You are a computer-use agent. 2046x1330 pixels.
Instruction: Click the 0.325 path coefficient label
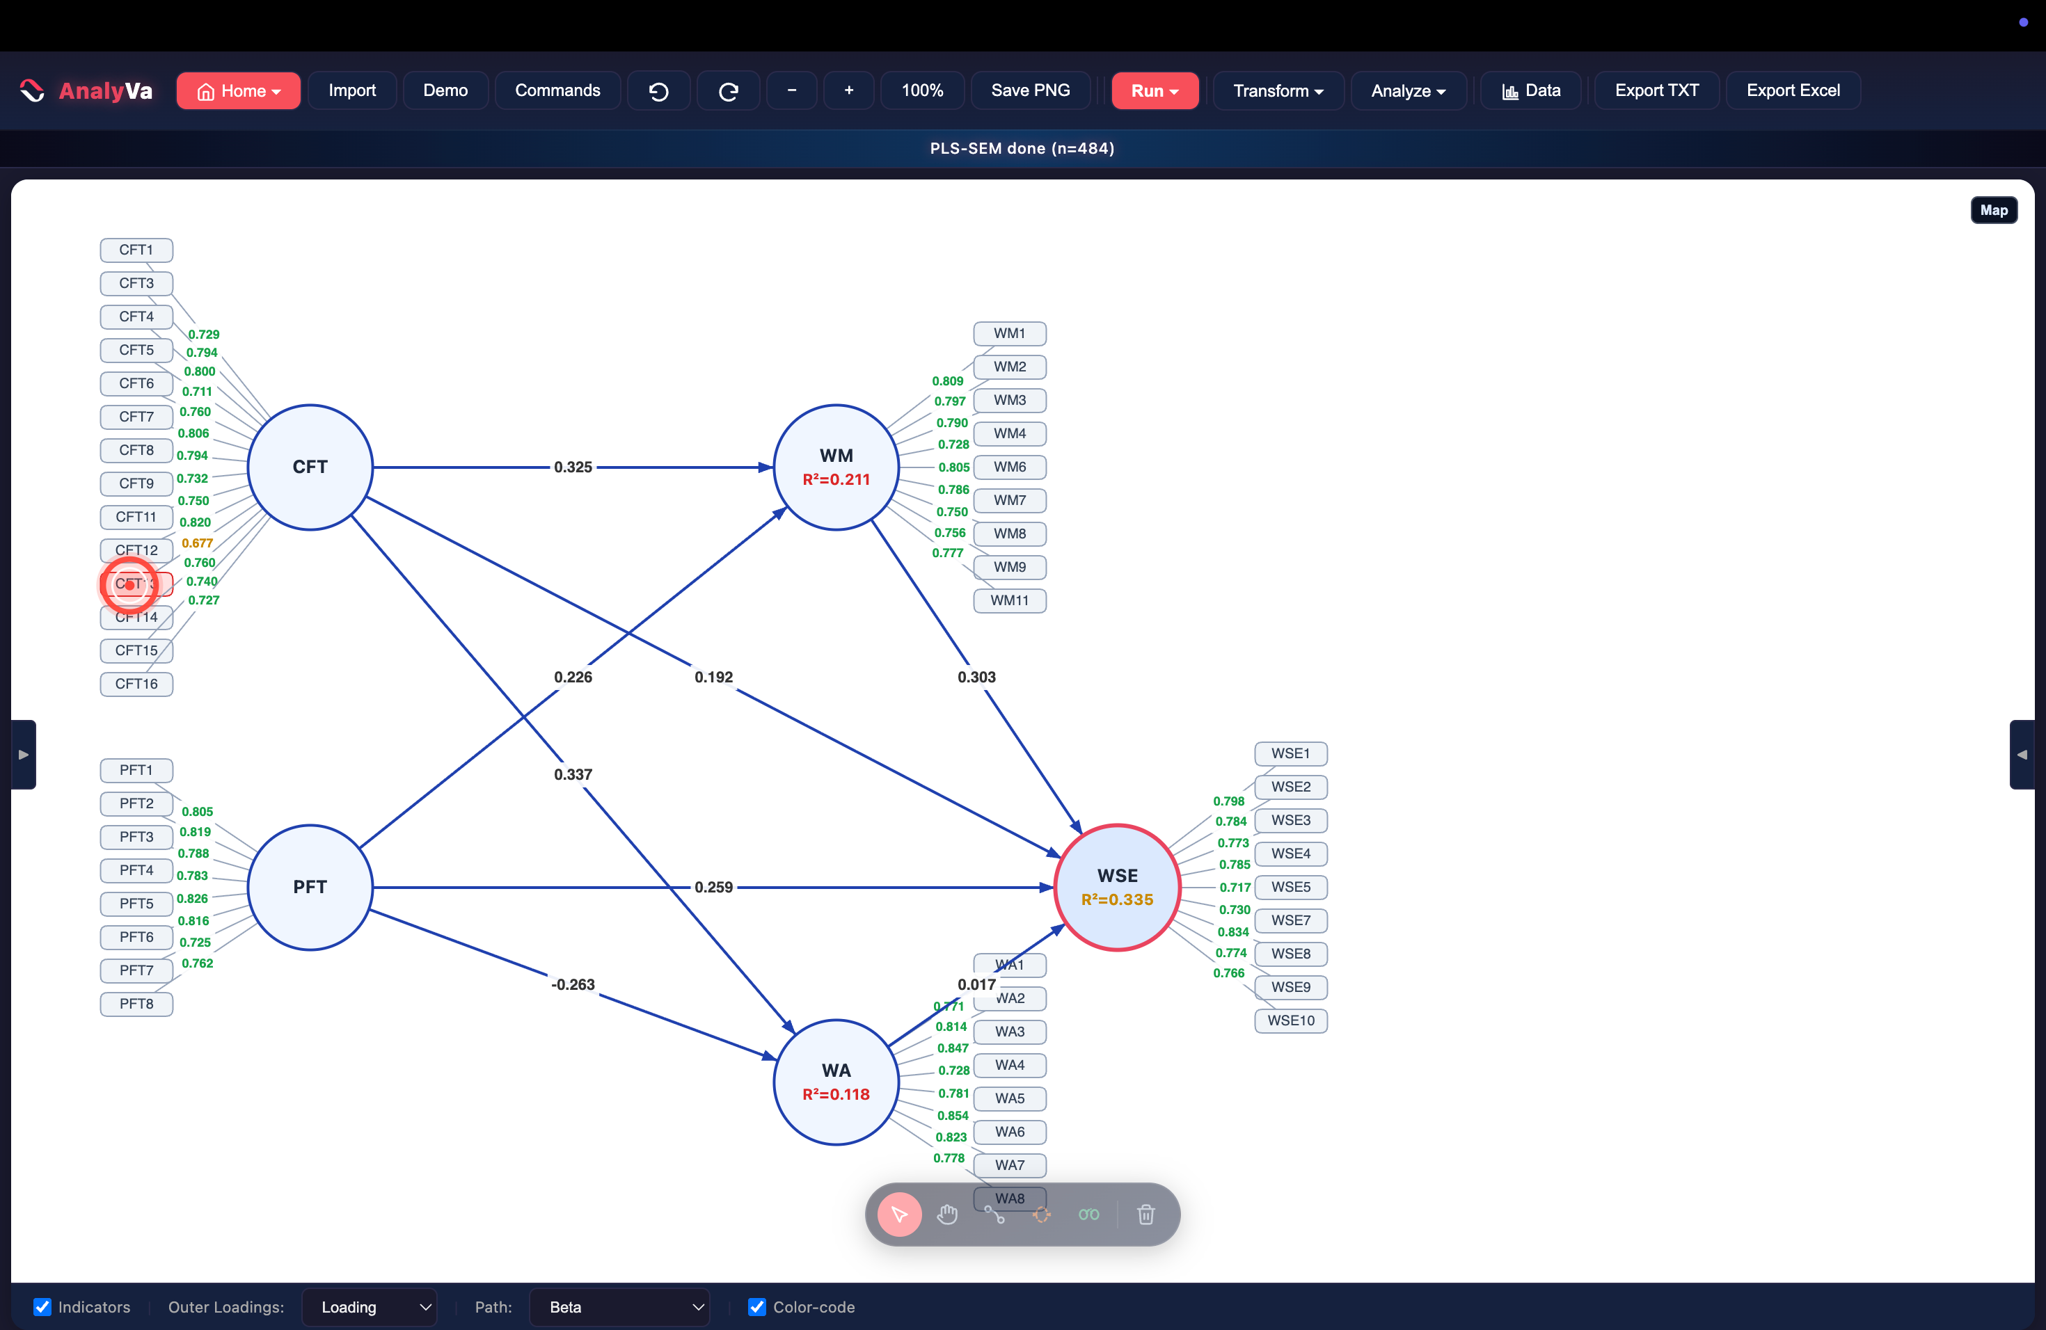click(x=573, y=467)
